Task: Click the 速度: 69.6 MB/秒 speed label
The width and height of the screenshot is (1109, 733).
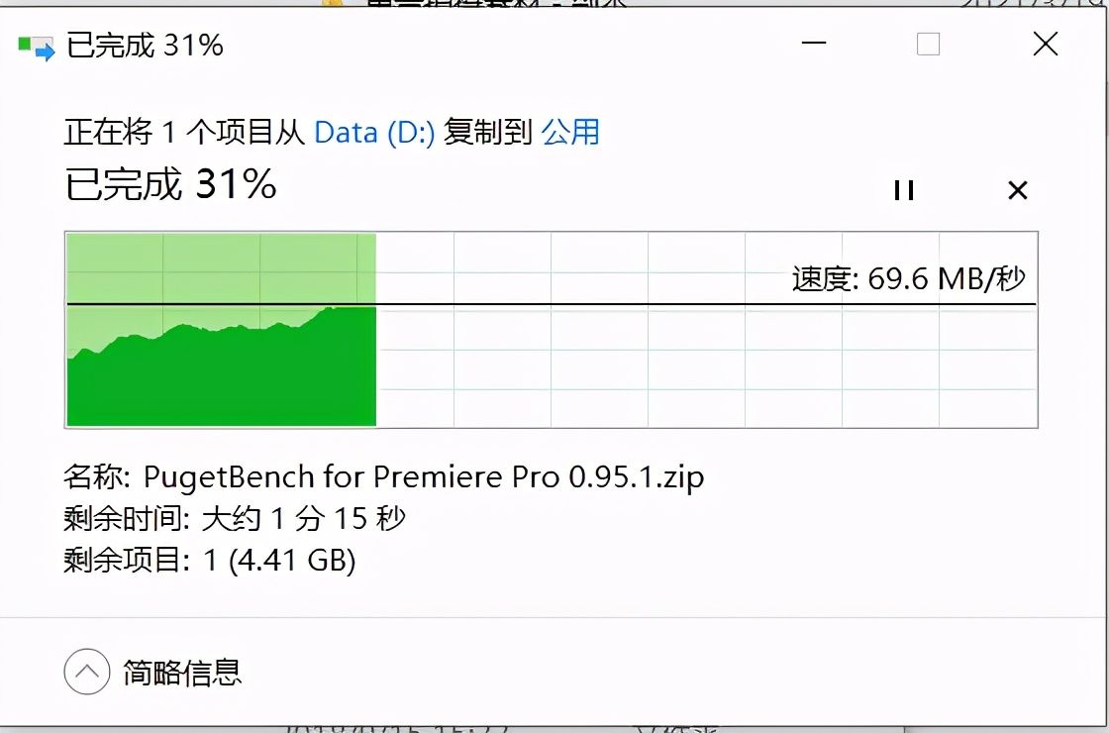Action: (x=908, y=278)
